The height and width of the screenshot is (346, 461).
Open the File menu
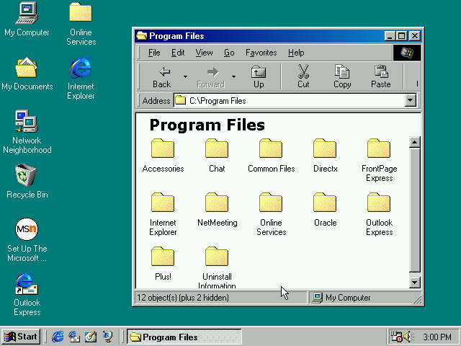[x=154, y=53]
